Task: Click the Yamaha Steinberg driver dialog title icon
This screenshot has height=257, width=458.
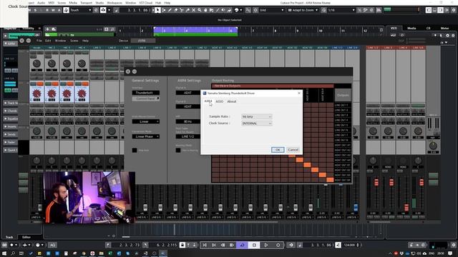Action: pos(205,94)
